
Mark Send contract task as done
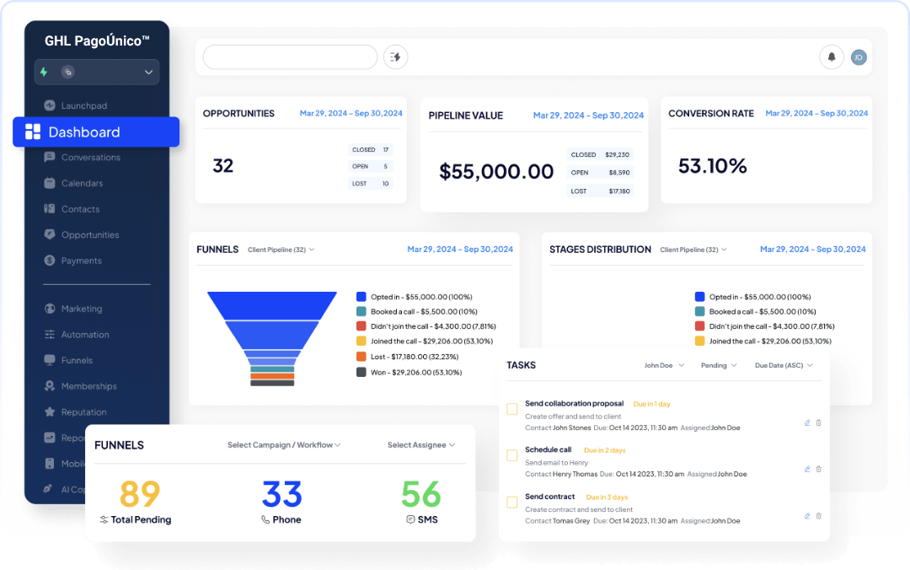512,502
